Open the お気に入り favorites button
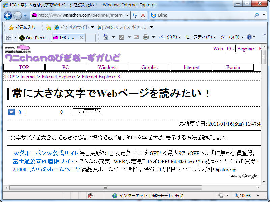 [x=22, y=27]
